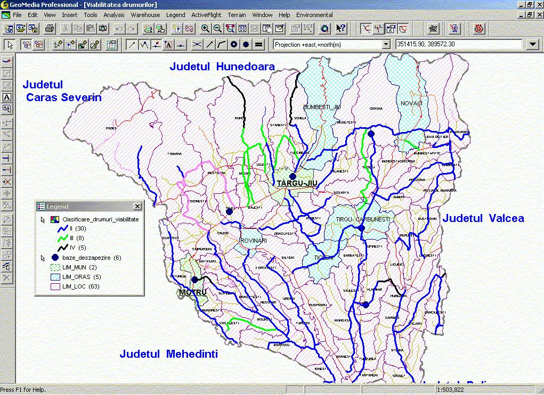Click the map scale 1:503,822 in status bar
The width and height of the screenshot is (544, 395).
[450, 390]
